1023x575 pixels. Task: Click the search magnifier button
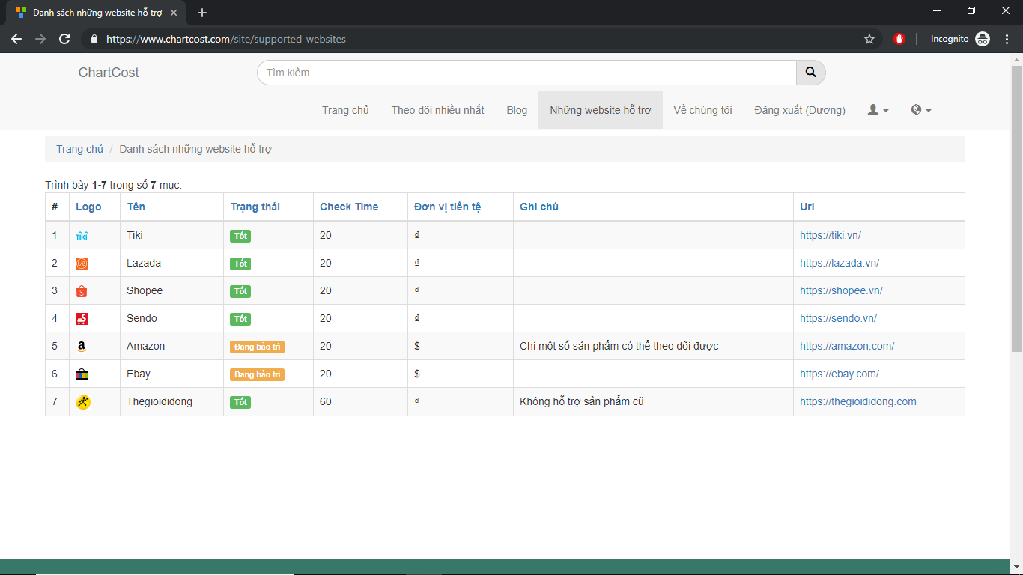pos(810,73)
